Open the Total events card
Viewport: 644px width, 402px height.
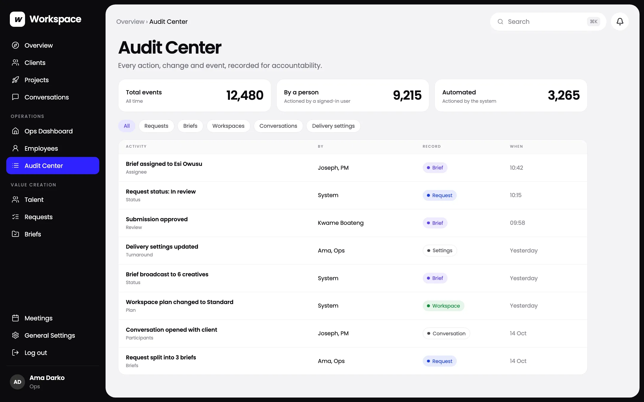(x=195, y=95)
